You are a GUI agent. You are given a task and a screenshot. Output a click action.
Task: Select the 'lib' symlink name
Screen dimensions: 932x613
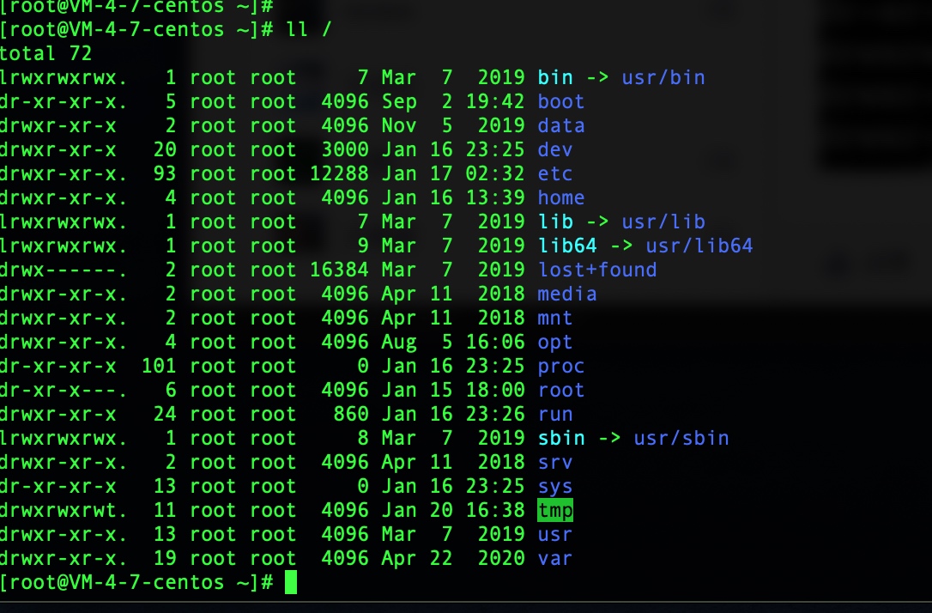tap(555, 222)
